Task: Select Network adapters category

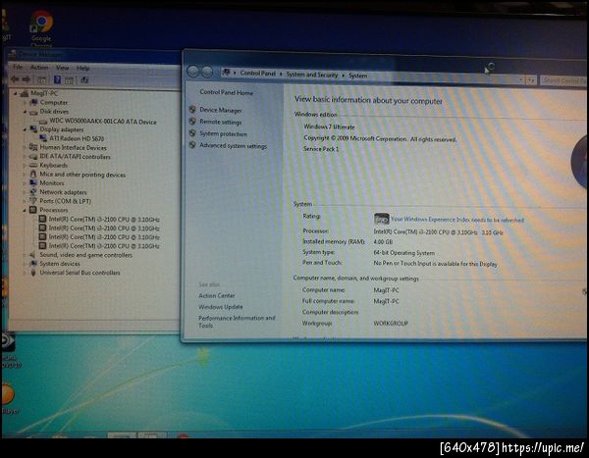Action: pos(63,192)
